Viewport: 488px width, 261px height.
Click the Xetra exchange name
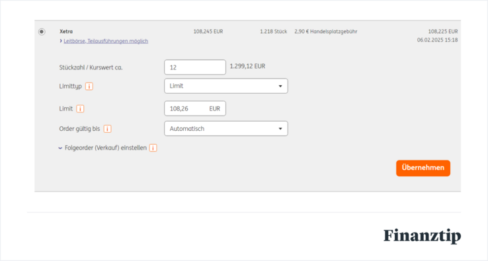pyautogui.click(x=66, y=32)
